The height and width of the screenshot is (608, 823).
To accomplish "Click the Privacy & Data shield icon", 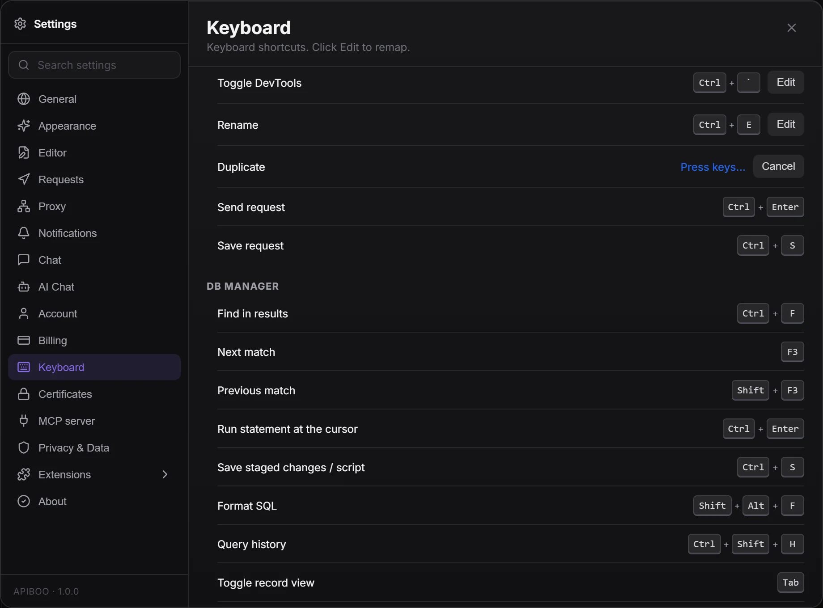I will tap(24, 448).
